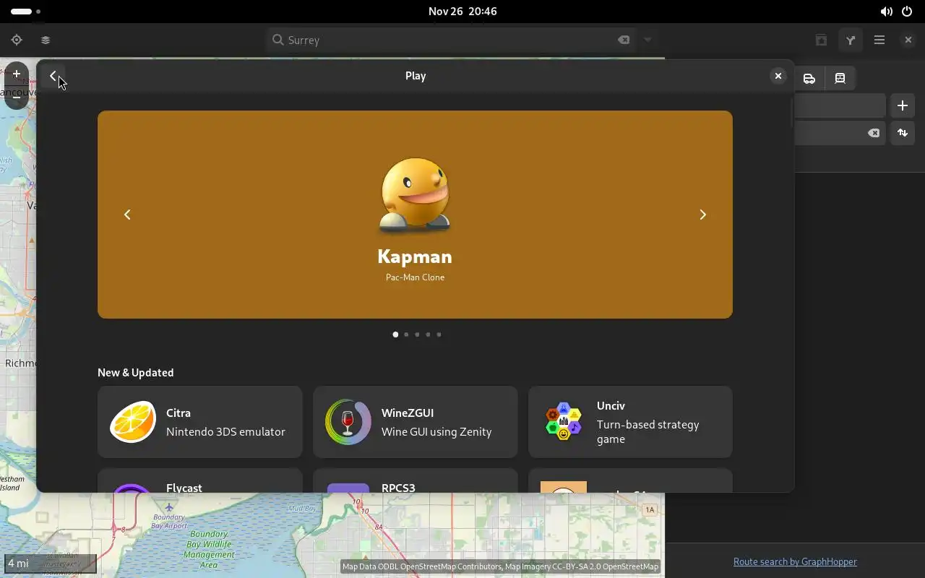Clear the route destination entry
Screen dimensions: 925x578
tap(874, 133)
